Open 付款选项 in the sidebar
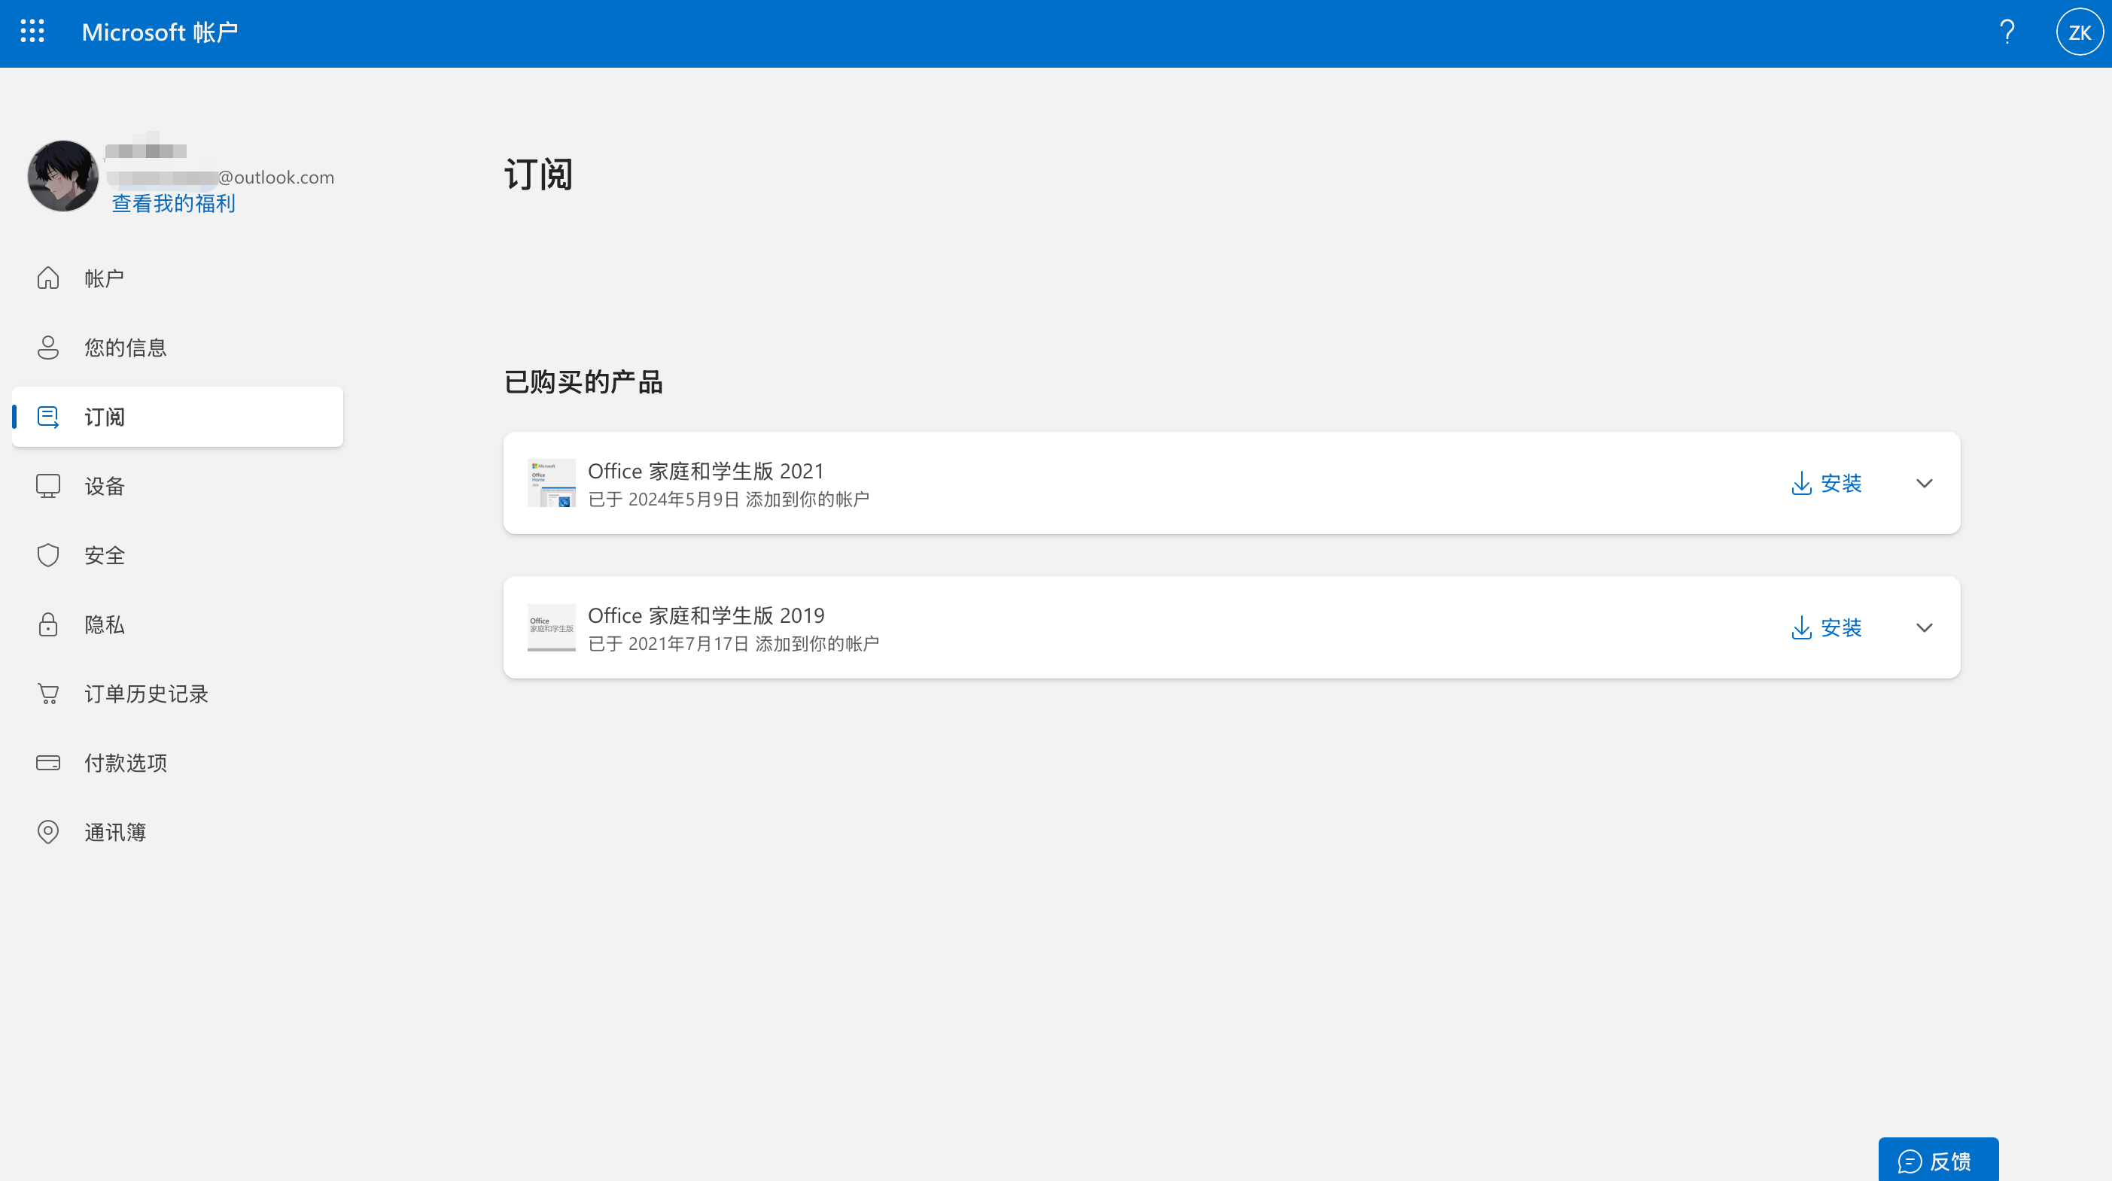This screenshot has height=1181, width=2112. [x=177, y=763]
